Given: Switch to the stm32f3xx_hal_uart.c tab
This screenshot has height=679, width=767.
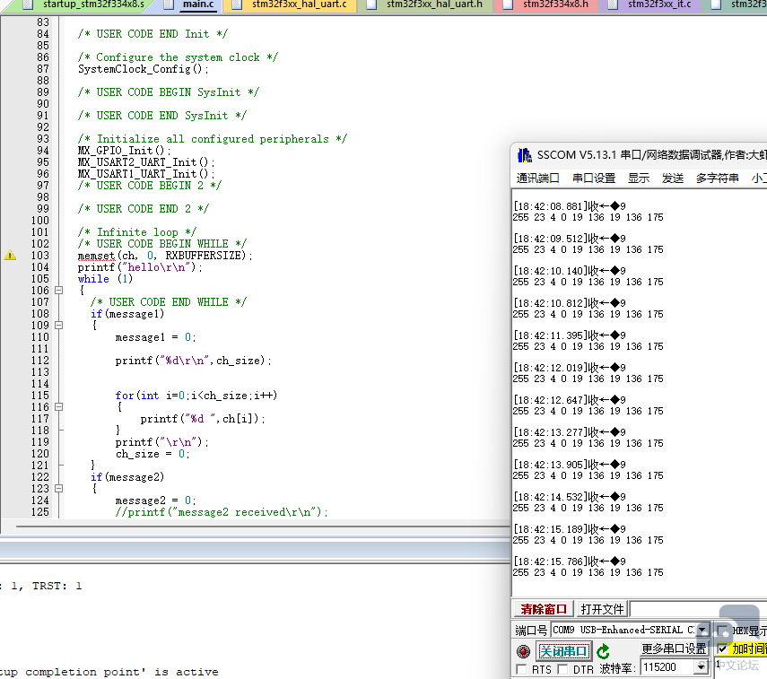Looking at the screenshot, I should (300, 5).
